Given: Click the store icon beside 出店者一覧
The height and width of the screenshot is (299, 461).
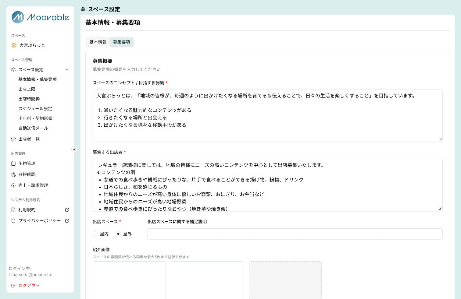Looking at the screenshot, I should [13, 139].
